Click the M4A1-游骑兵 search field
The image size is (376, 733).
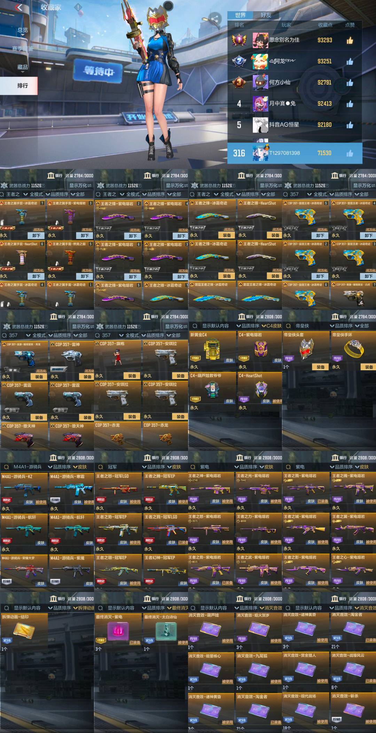tap(24, 467)
